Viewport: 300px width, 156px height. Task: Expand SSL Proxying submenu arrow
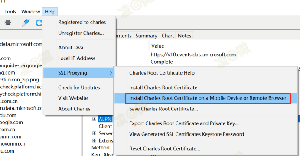111,73
